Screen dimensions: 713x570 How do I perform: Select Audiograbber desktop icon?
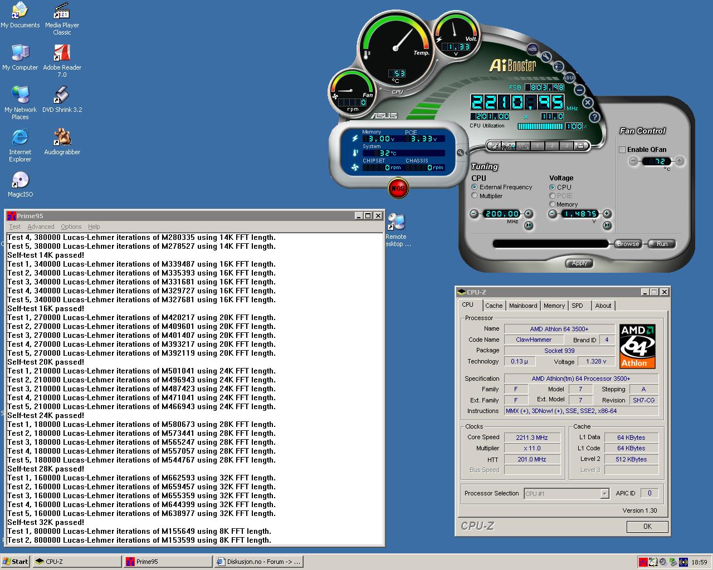62,142
